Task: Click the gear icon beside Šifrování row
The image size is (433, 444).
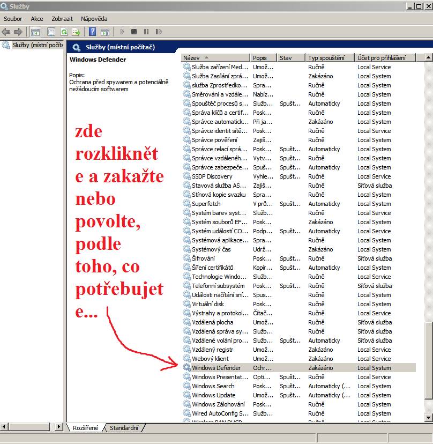Action: 187,258
